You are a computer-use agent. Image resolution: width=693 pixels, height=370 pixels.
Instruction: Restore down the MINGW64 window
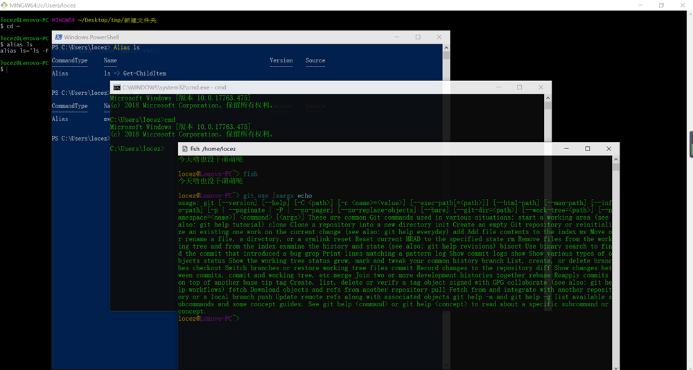(661, 5)
